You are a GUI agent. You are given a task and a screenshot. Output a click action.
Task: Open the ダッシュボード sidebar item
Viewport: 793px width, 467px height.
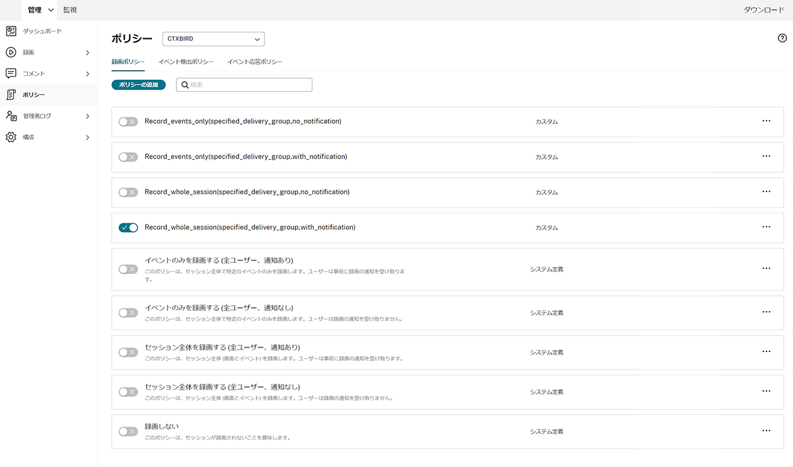[x=42, y=31]
